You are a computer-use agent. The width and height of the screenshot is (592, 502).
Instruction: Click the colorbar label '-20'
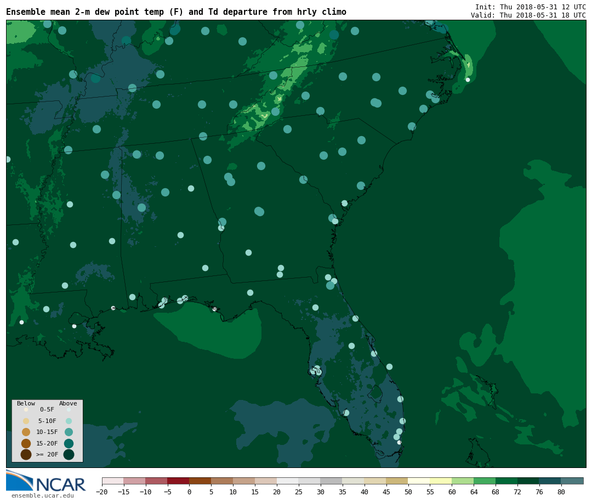[101, 492]
